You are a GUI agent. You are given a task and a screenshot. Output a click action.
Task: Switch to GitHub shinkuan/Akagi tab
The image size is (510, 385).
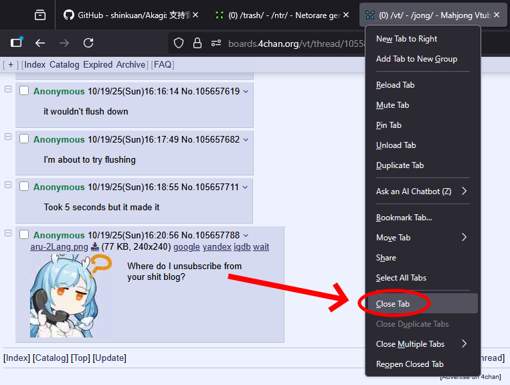click(x=130, y=15)
